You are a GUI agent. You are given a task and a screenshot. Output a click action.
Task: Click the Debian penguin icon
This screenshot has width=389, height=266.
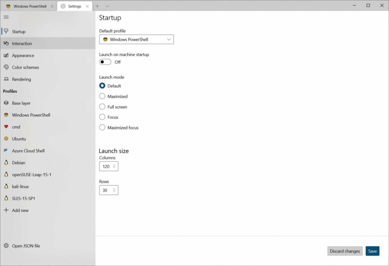pos(6,162)
